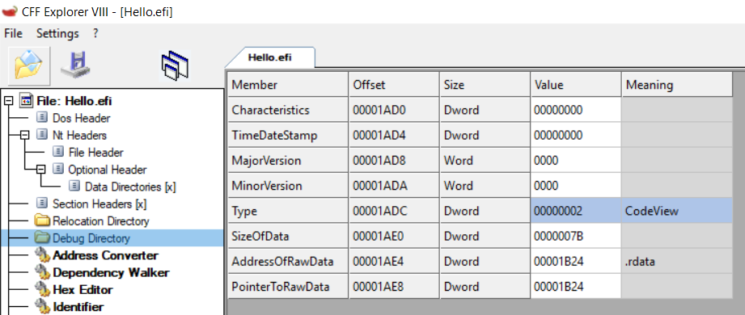Open the File menu

coord(13,34)
